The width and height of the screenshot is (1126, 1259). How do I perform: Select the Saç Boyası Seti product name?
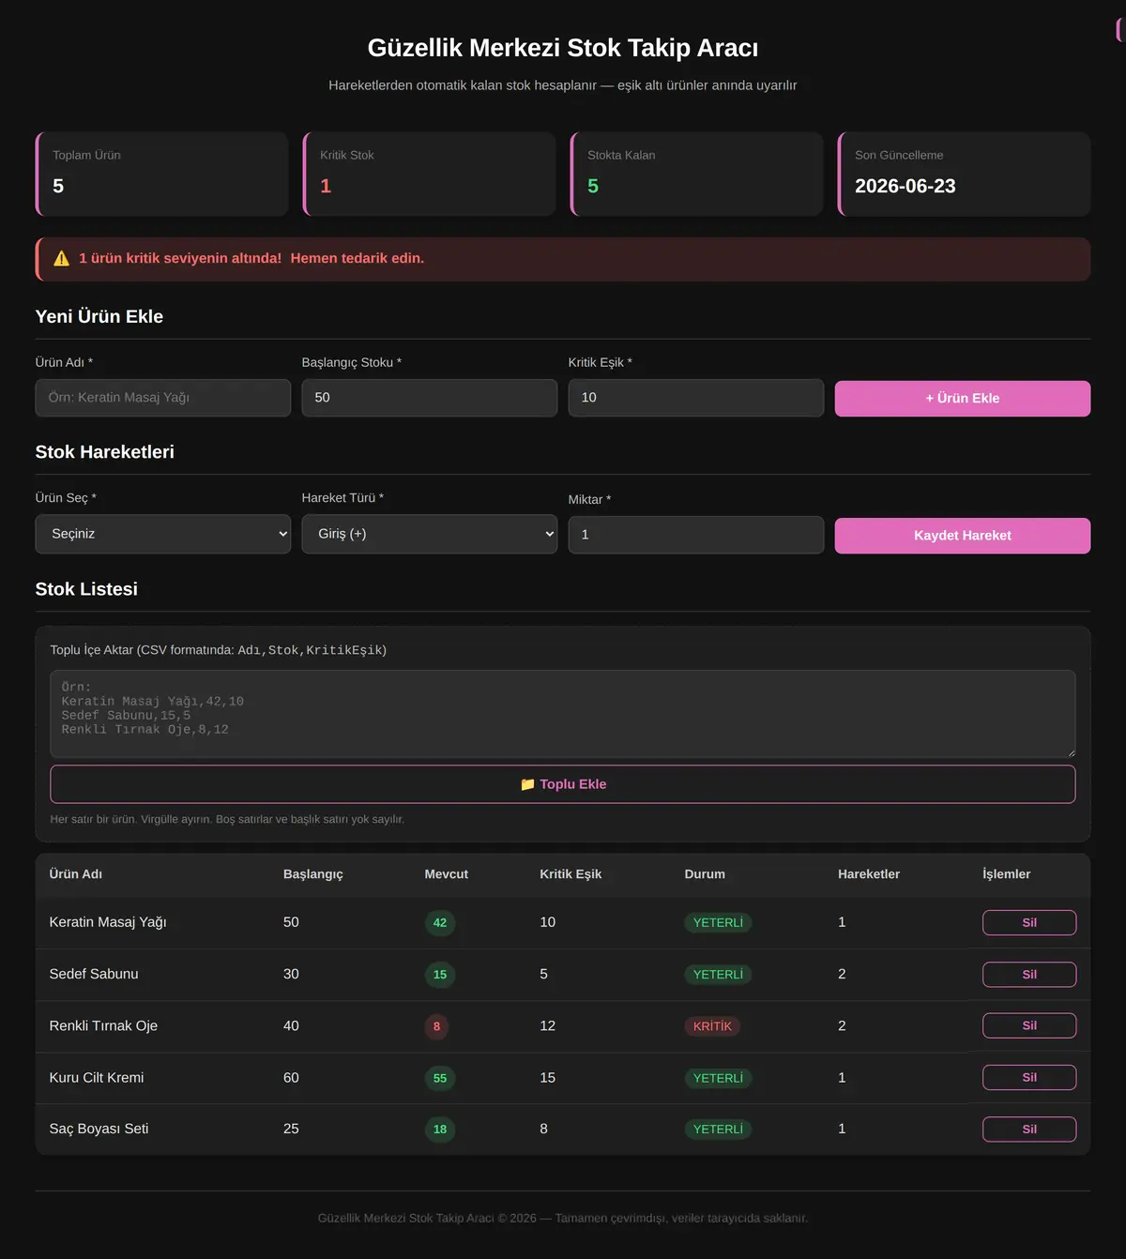tap(99, 1129)
